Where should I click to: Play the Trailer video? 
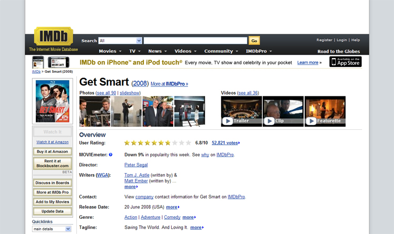[x=241, y=111]
